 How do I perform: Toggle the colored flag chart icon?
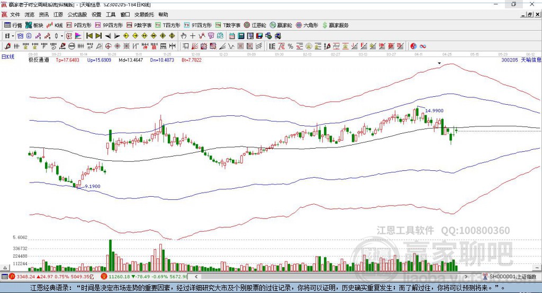tap(78, 36)
